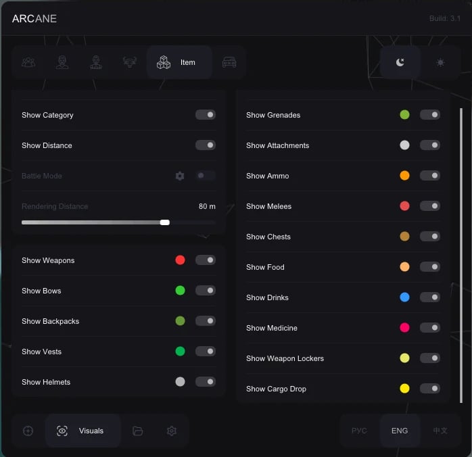Viewport: 472px width, 457px height.
Task: Toggle Show Vests switch
Action: 206,351
